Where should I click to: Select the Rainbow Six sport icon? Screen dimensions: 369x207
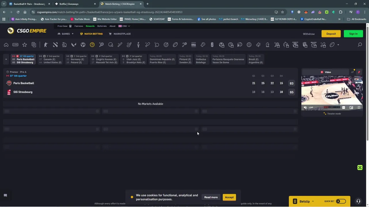coord(212,45)
